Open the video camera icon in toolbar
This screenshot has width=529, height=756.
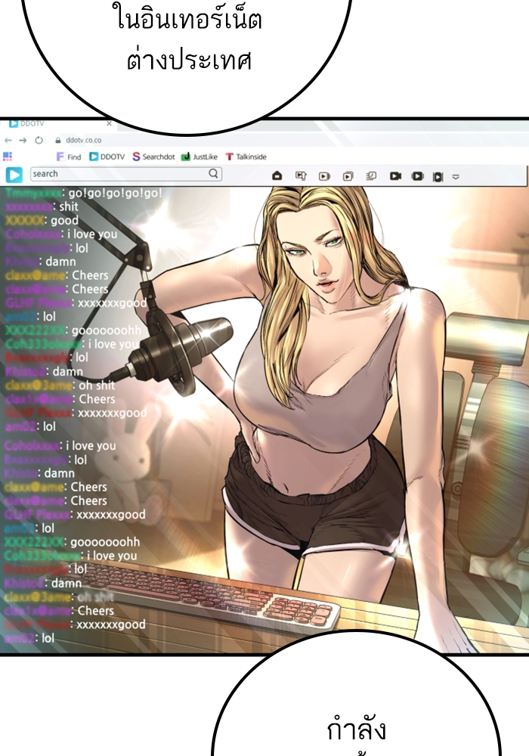[x=395, y=176]
